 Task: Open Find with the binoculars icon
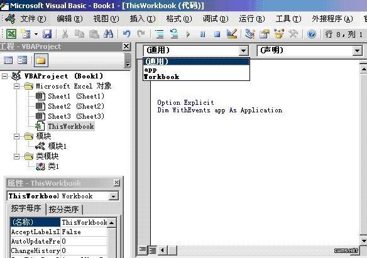tap(108, 34)
